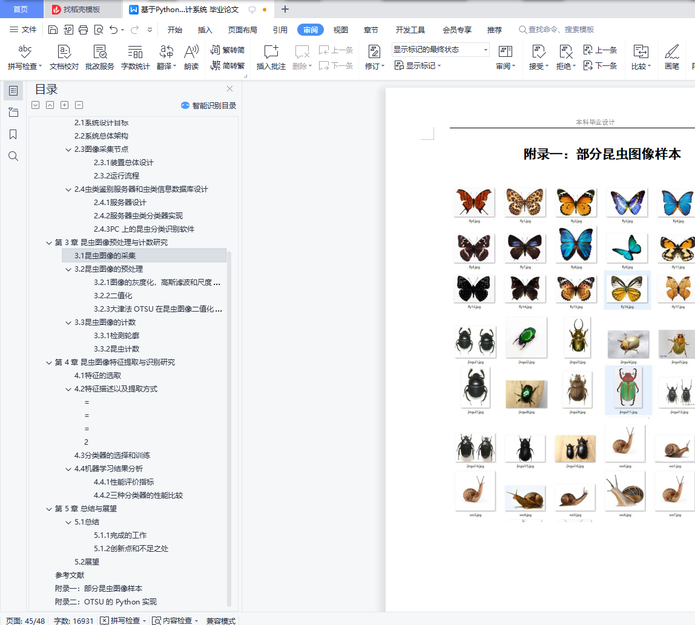Jump to 附录二: OTSU 的 Python 实现
Viewport: 695px width, 625px height.
(106, 601)
